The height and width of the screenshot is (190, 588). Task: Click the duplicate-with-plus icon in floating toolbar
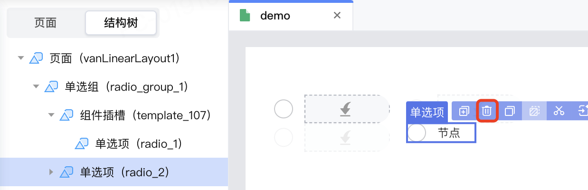tap(464, 111)
